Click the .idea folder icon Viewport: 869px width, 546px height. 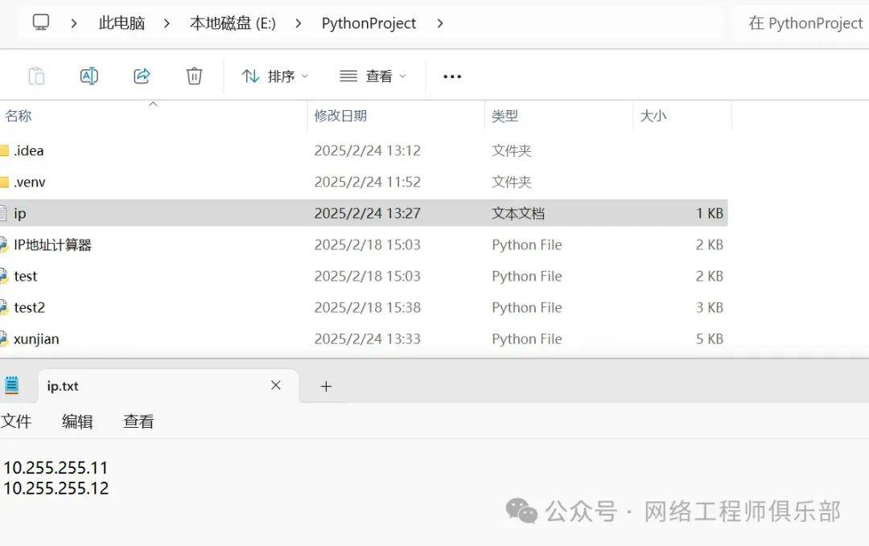point(5,150)
